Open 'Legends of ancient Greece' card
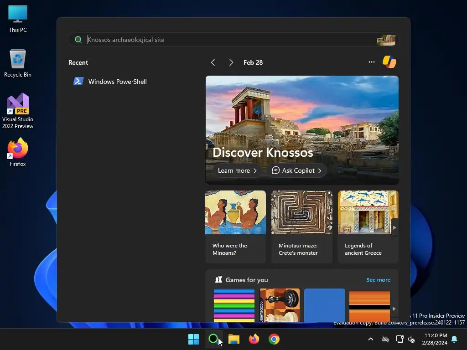467x350 pixels. pos(368,226)
